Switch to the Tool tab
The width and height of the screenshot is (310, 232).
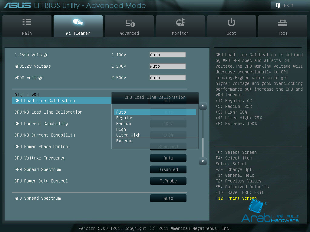tap(283, 26)
